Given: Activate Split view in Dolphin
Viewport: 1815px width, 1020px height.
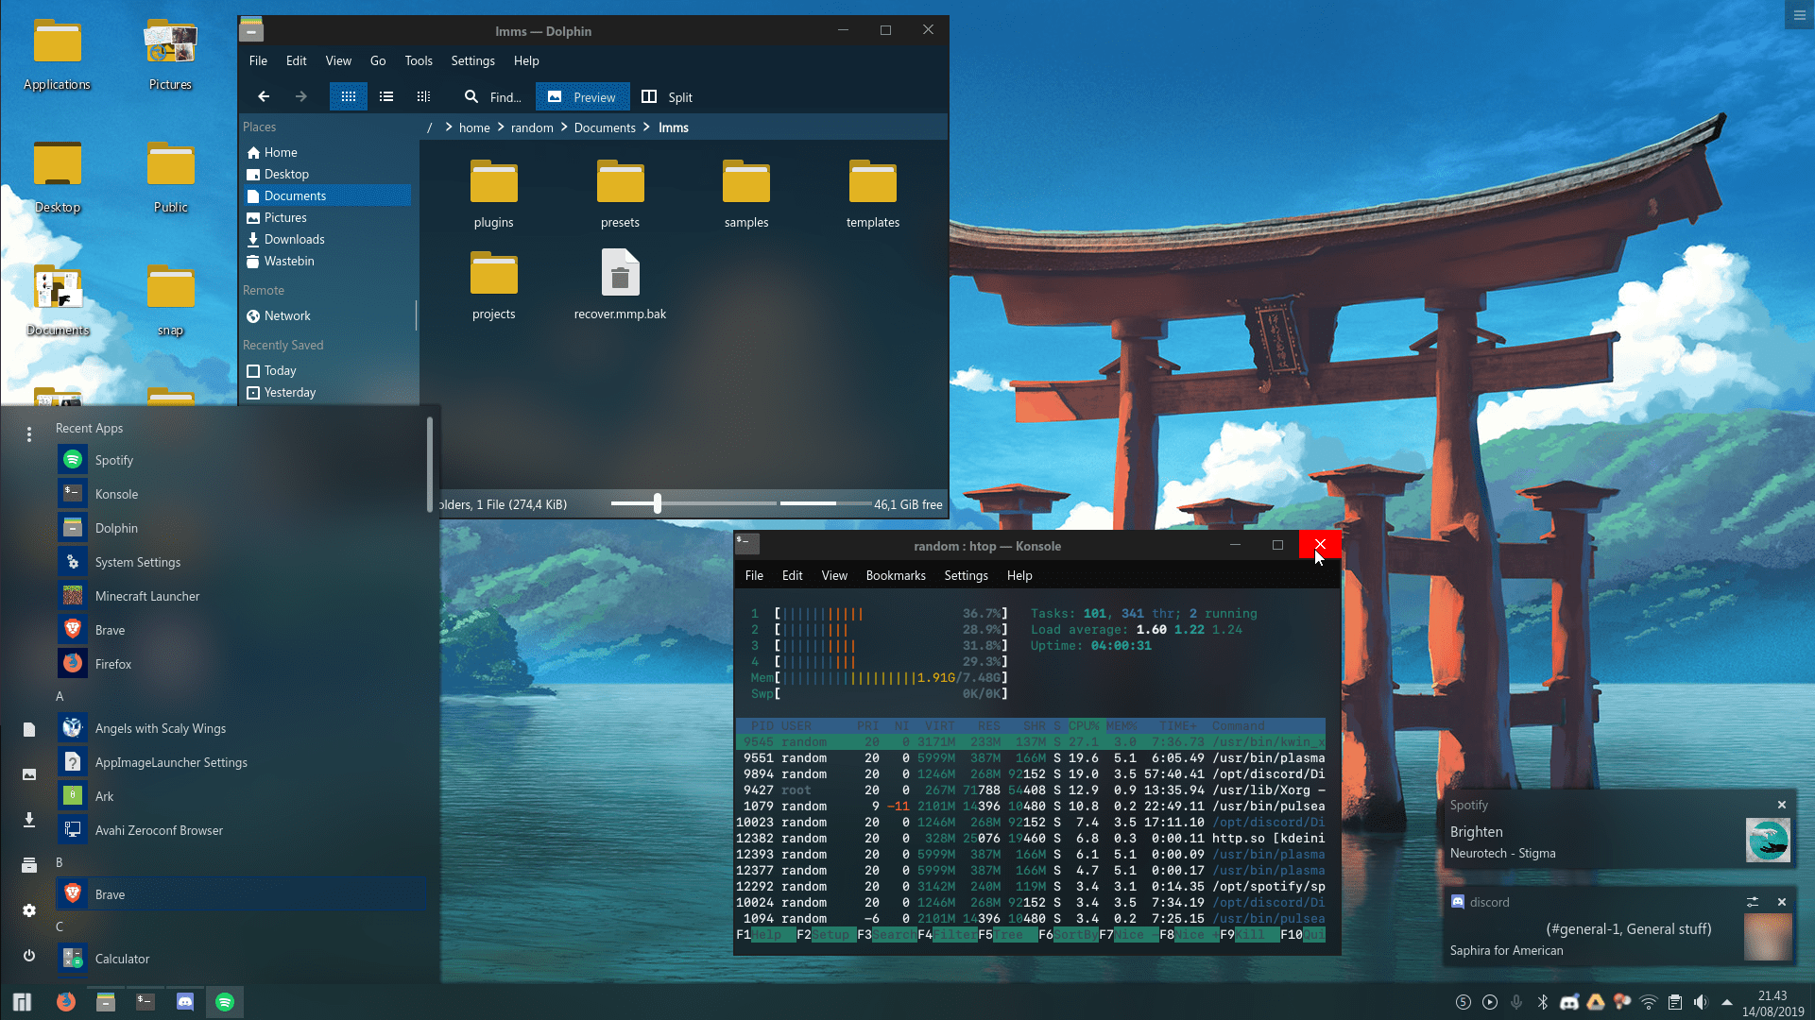Looking at the screenshot, I should pyautogui.click(x=666, y=96).
